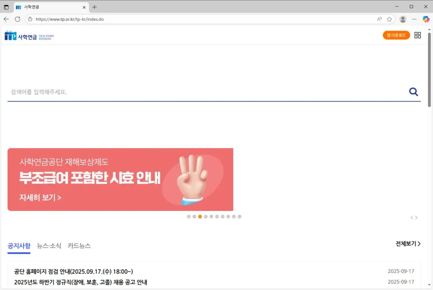Add page to favorites via star icon
This screenshot has height=290, width=433.
390,19
